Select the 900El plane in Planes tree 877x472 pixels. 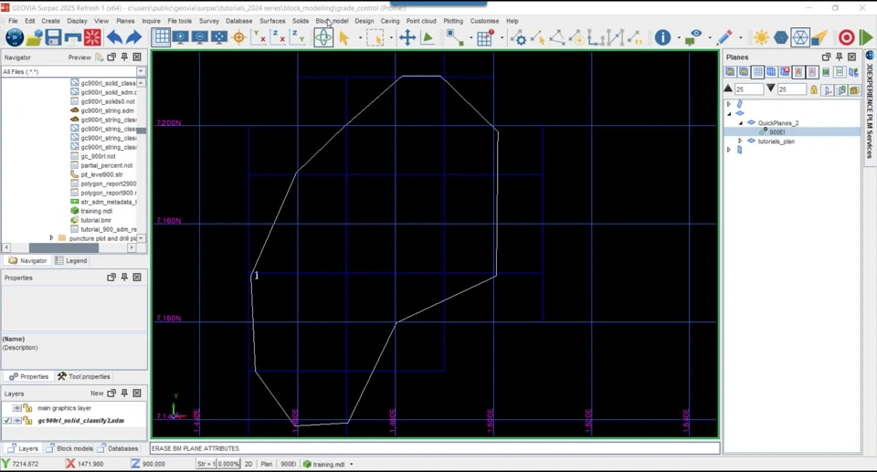pos(777,132)
